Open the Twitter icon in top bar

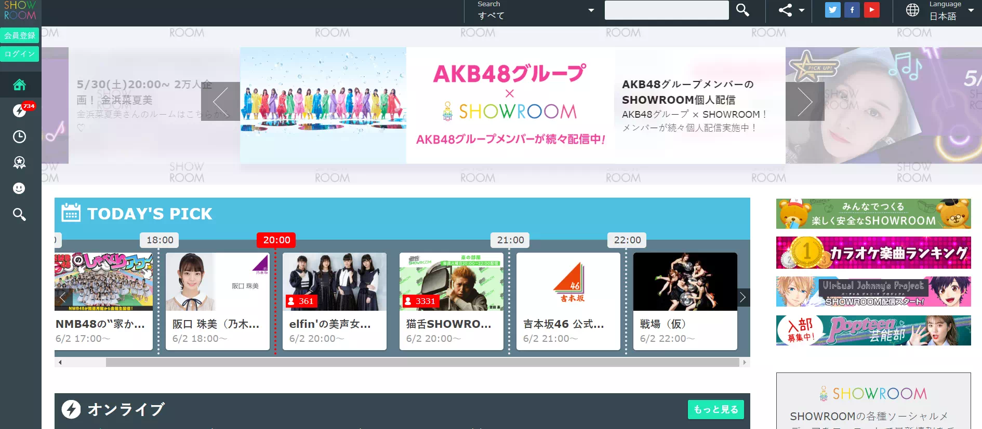pyautogui.click(x=832, y=10)
